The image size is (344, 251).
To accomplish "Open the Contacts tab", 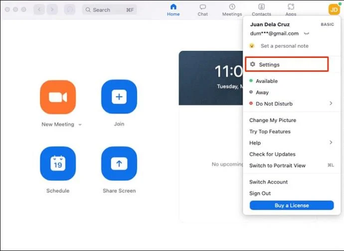I will (261, 10).
